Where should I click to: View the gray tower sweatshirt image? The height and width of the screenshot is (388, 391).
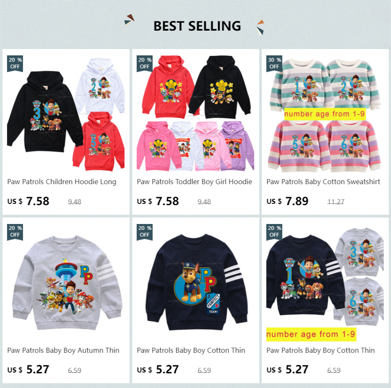click(x=66, y=283)
